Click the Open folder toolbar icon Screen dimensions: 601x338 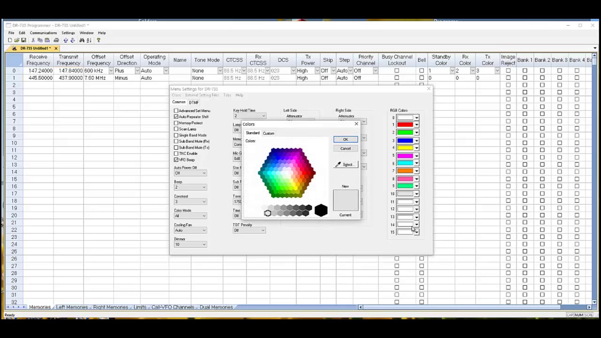click(16, 40)
